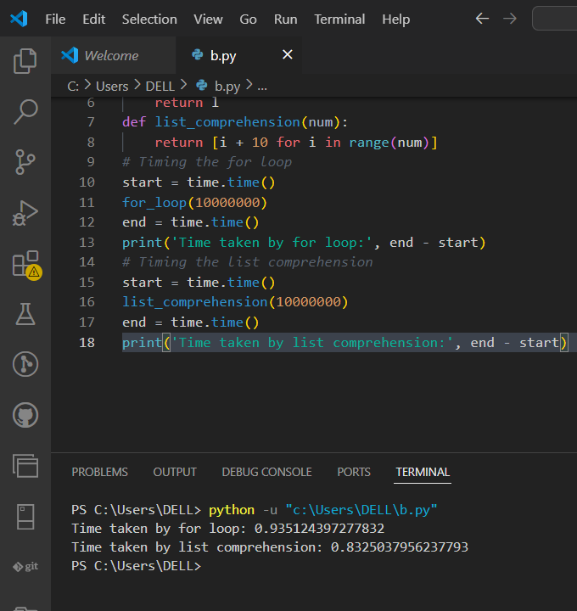Click the DELL breadcrumb segment
Viewport: 577px width, 611px height.
[x=160, y=86]
